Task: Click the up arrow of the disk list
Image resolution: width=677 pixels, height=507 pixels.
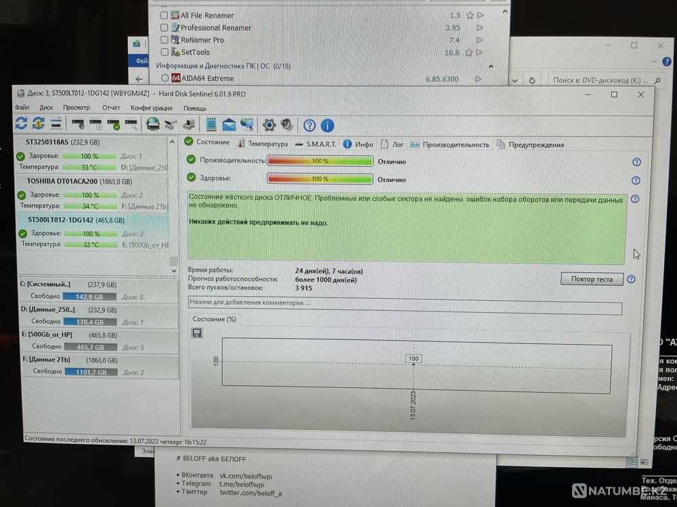Action: point(172,141)
